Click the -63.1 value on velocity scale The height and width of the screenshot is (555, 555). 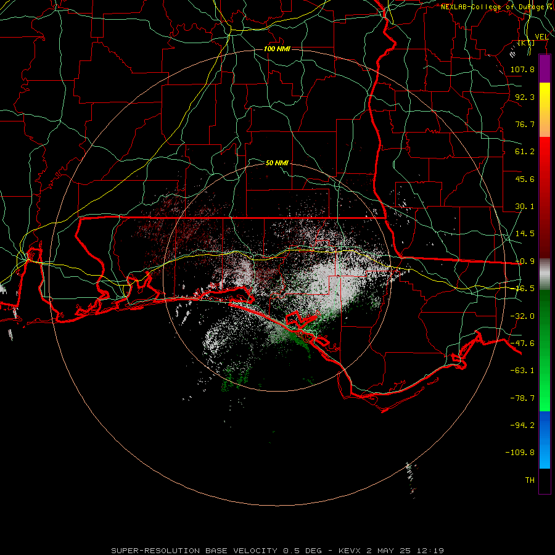(x=522, y=371)
